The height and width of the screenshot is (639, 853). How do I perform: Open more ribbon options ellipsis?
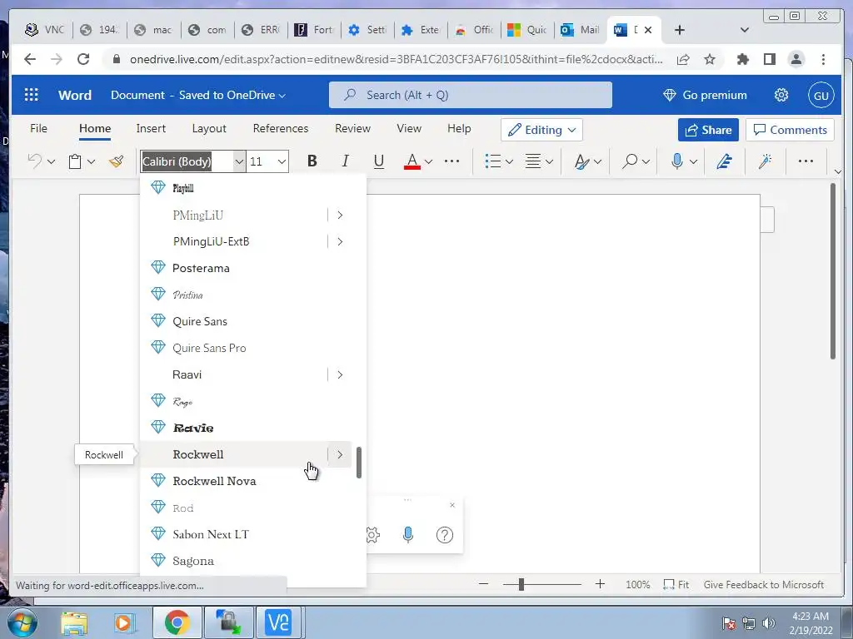click(x=806, y=161)
